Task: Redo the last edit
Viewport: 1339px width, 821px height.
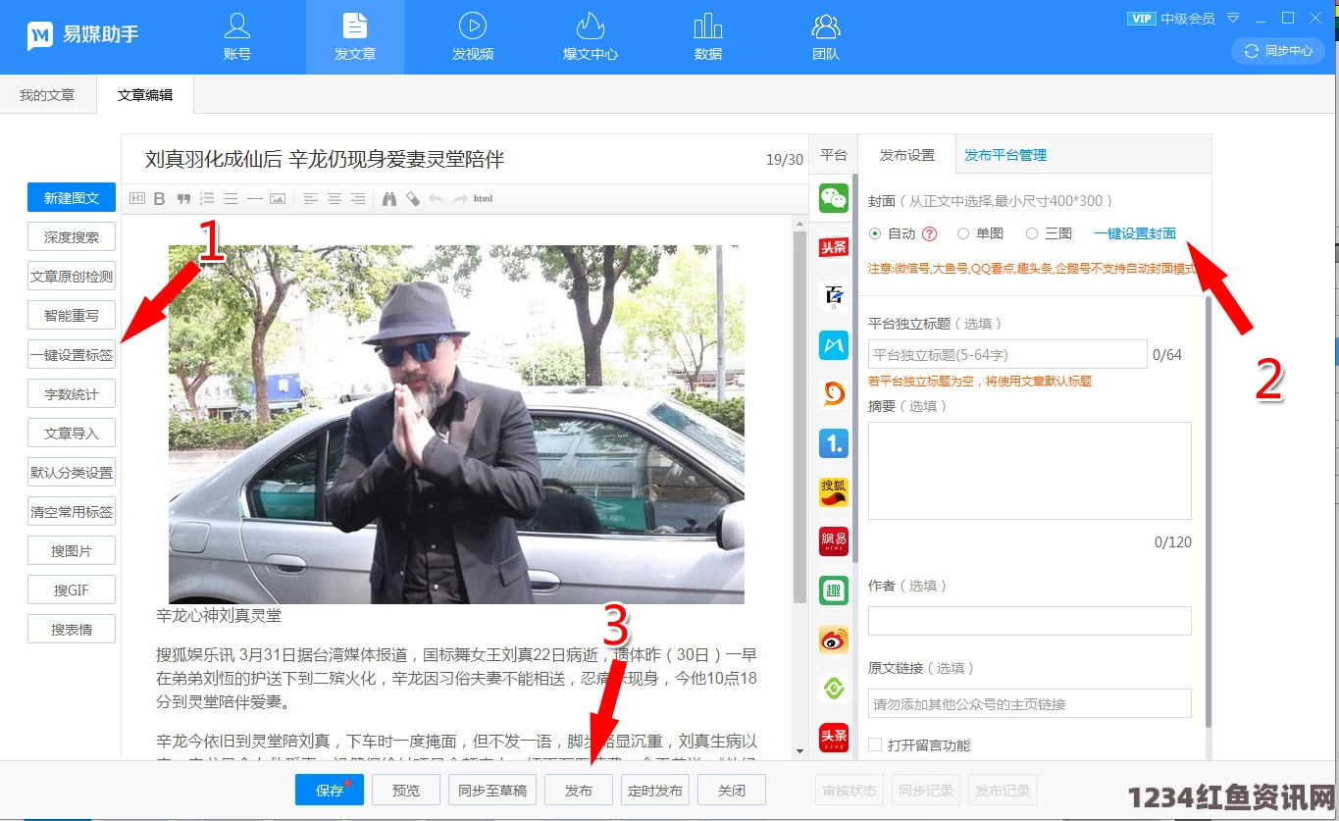Action: [x=460, y=198]
